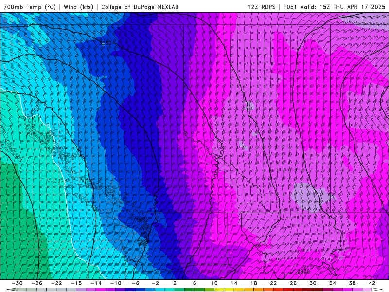
Task: Click the "-6" colorbar tick label
Action: pyautogui.click(x=136, y=283)
